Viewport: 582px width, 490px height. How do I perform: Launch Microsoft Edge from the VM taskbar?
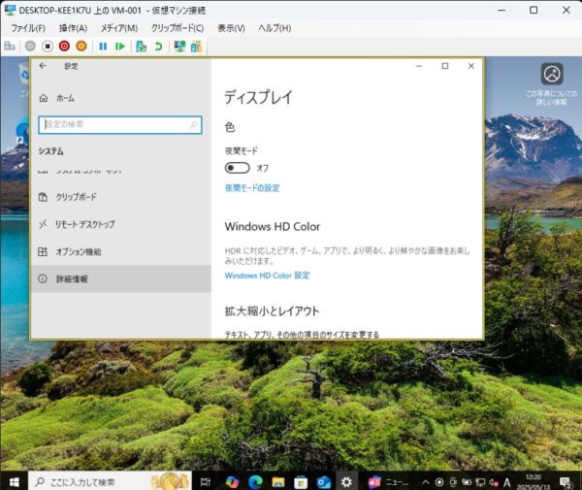(x=255, y=482)
